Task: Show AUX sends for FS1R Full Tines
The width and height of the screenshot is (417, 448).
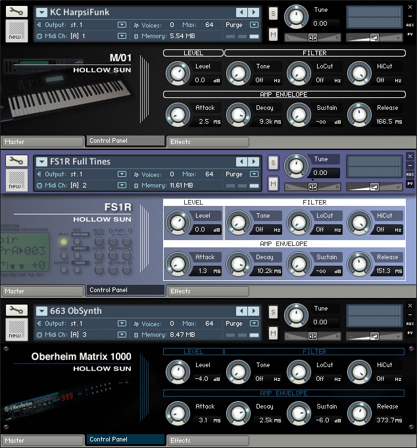Action: click(410, 174)
